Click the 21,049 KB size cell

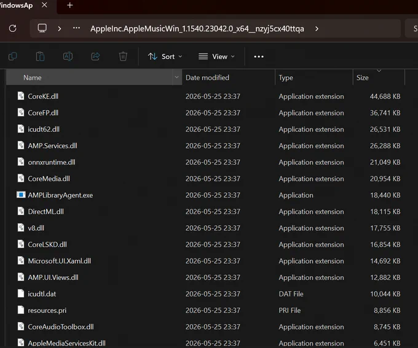385,162
